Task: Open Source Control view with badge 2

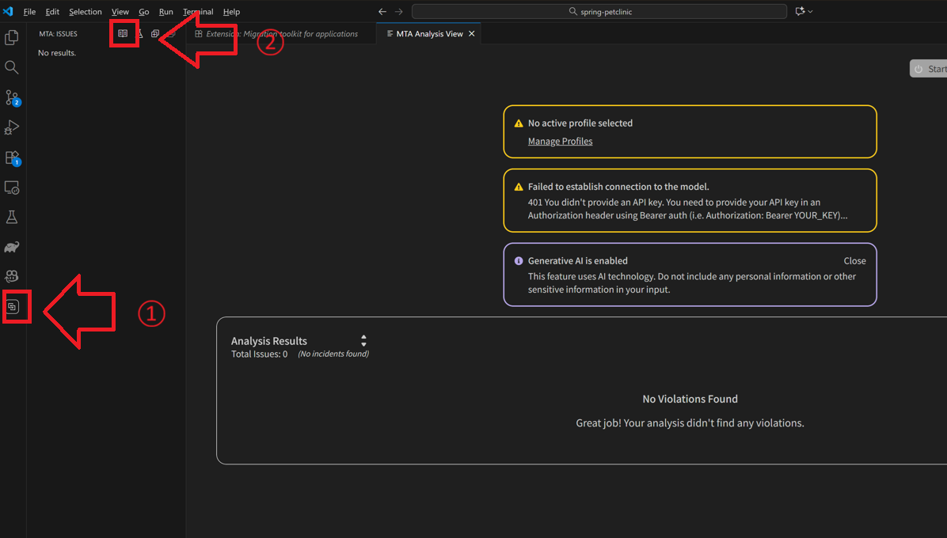Action: 11,97
